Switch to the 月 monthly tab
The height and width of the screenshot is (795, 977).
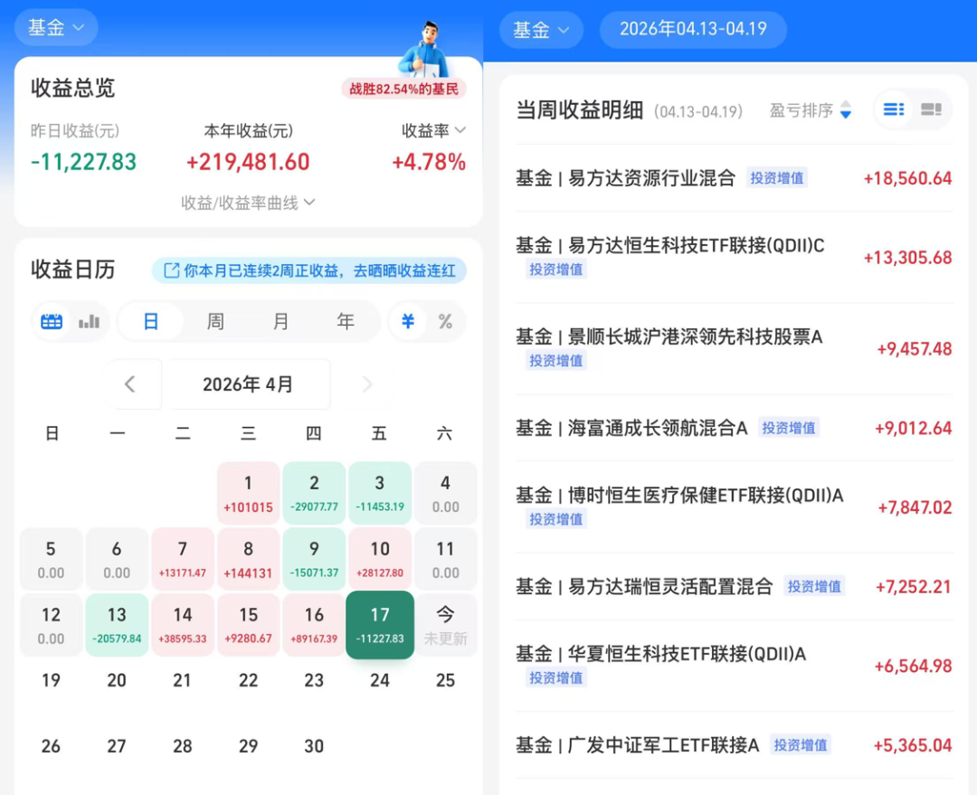[x=281, y=321]
